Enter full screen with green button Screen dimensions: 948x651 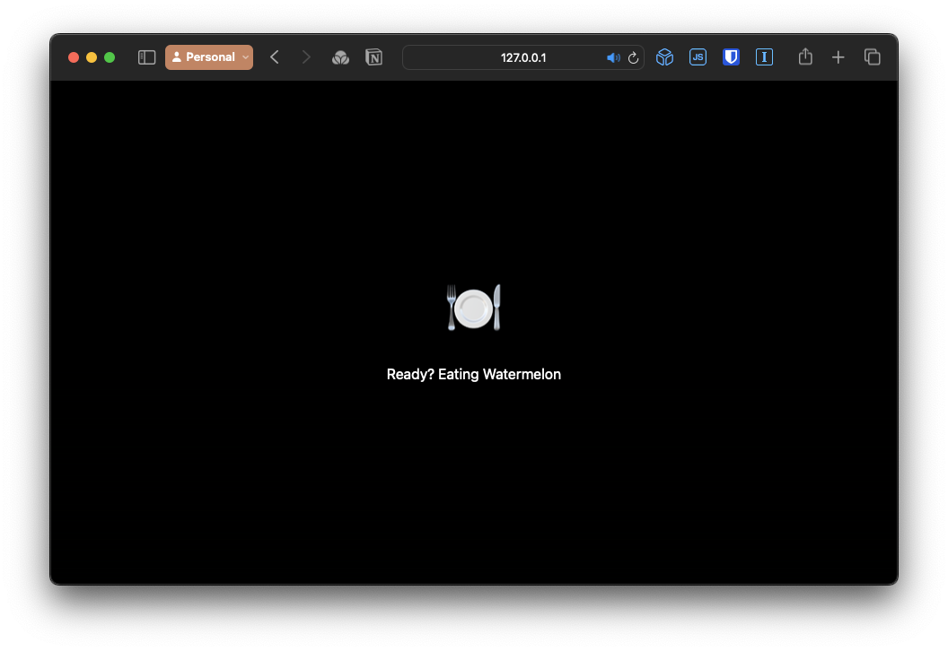pyautogui.click(x=110, y=57)
